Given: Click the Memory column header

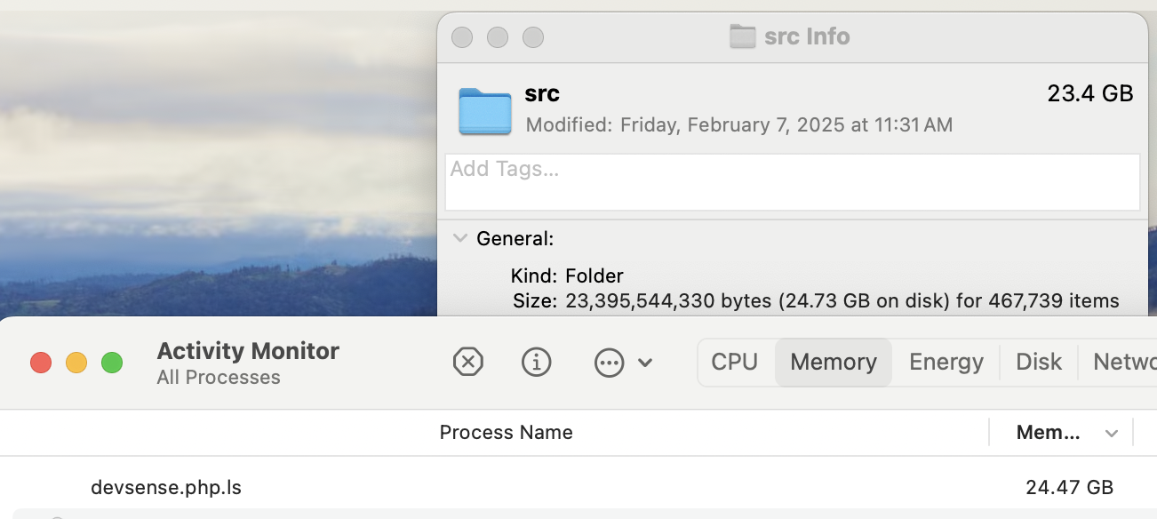Looking at the screenshot, I should [1049, 433].
